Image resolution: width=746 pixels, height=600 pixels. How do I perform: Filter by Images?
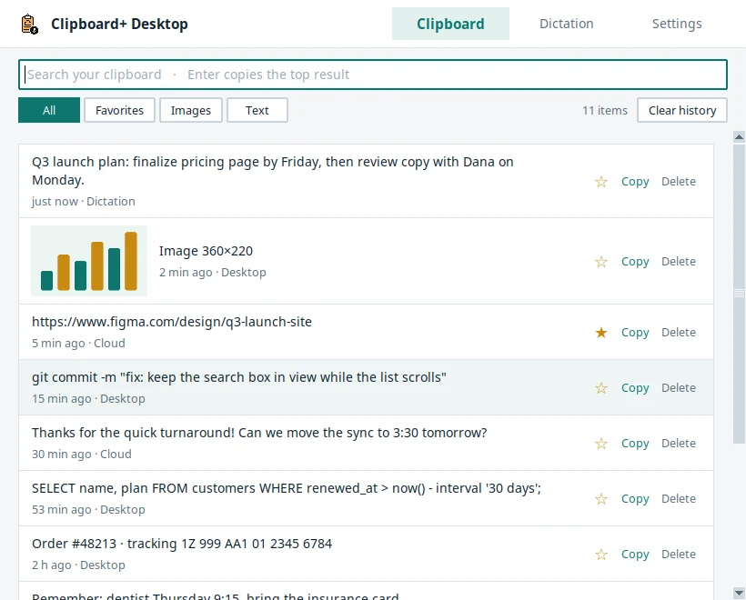click(191, 110)
